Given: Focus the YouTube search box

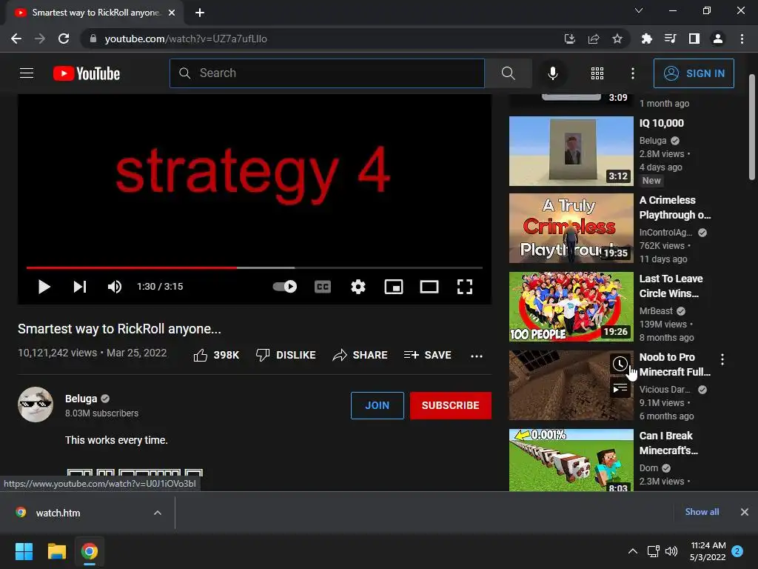Looking at the screenshot, I should coord(326,73).
